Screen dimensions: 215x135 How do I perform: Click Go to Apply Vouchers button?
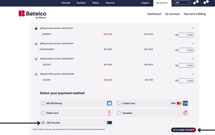pyautogui.click(x=183, y=130)
